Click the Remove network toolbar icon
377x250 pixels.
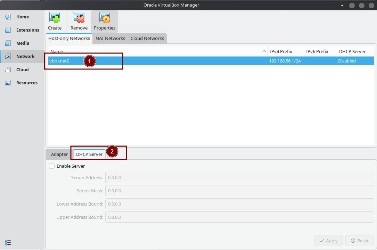pos(79,18)
